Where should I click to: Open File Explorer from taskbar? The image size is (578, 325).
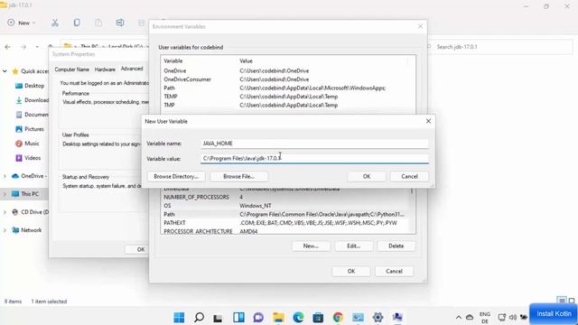tap(278, 317)
